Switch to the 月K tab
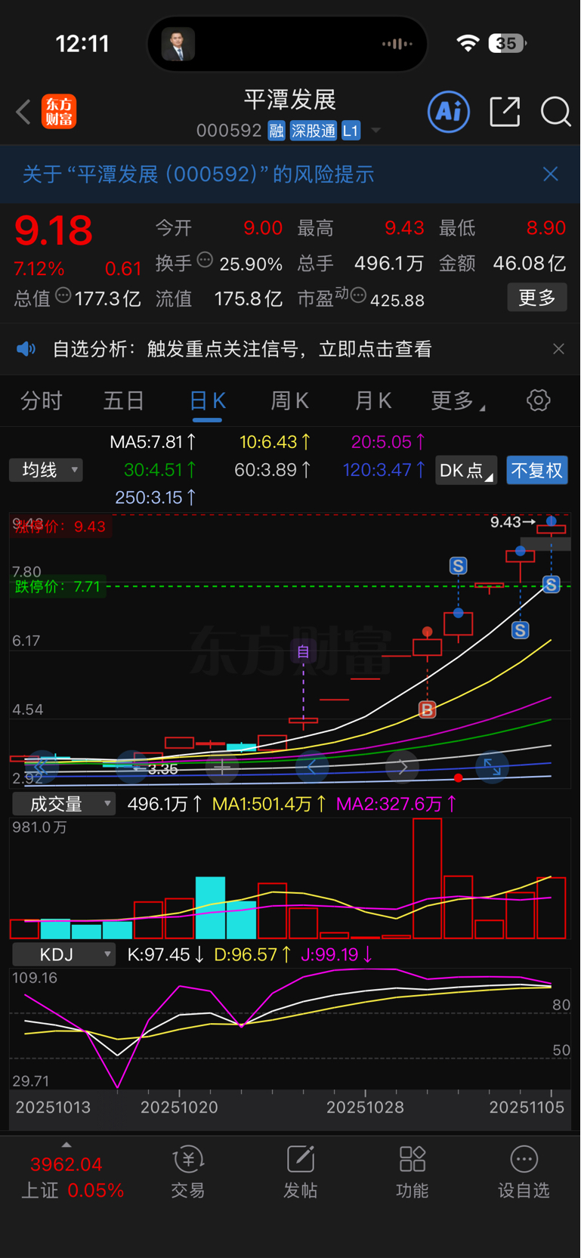 [373, 400]
